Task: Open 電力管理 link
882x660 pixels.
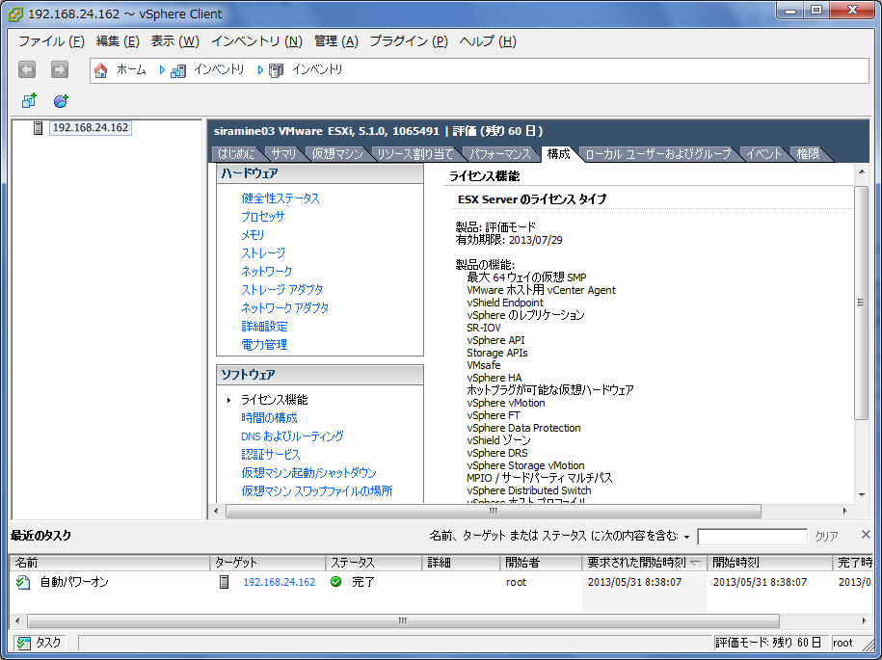Action: tap(264, 345)
